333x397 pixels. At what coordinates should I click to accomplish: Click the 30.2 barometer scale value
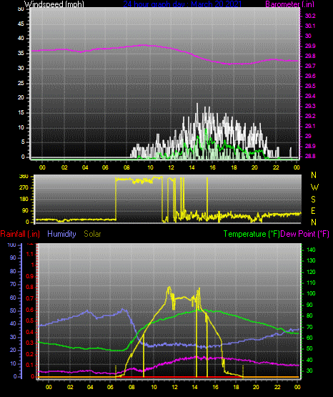tap(310, 16)
